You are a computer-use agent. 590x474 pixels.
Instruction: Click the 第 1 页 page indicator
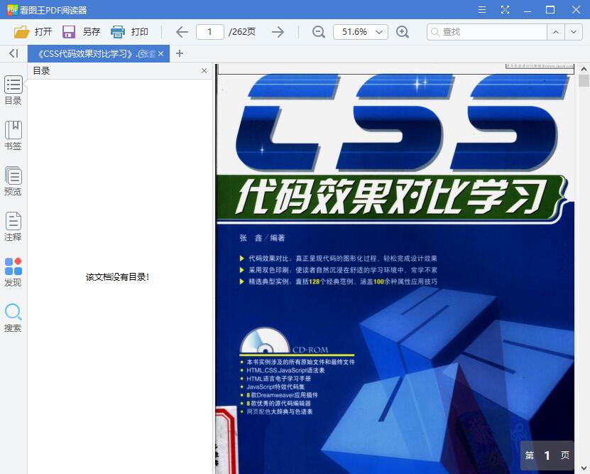point(547,456)
